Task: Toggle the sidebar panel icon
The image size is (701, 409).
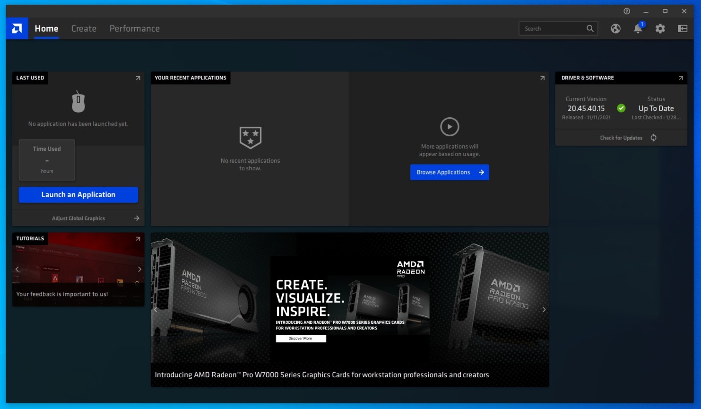Action: tap(683, 28)
